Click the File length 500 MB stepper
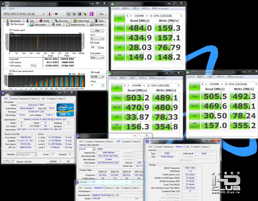Image resolution: width=258 pixels, height=201 pixels. [99, 48]
